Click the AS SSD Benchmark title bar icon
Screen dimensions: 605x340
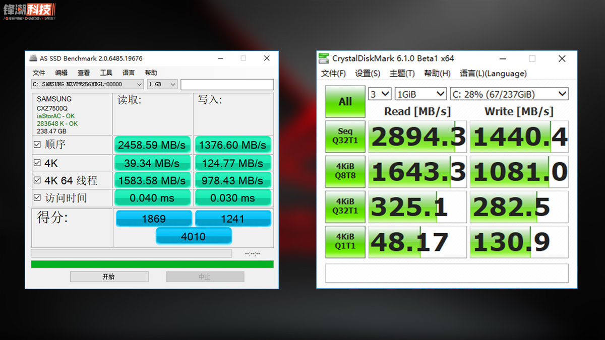(33, 58)
